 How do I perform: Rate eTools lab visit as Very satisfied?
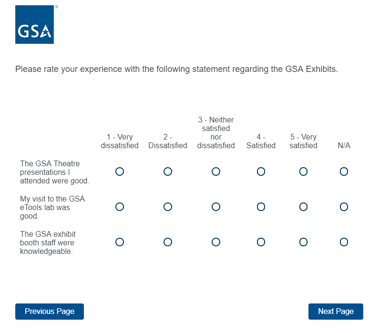click(303, 207)
